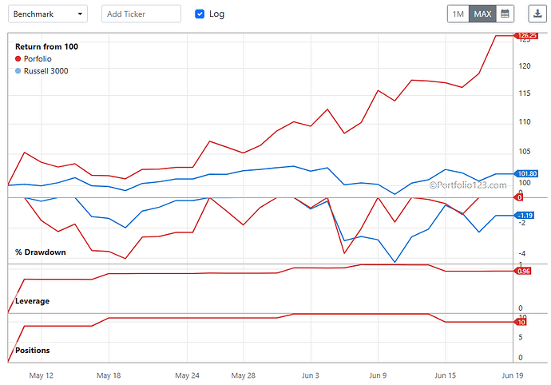Image resolution: width=551 pixels, height=385 pixels.
Task: Click the 101.80 benchmark value tag
Action: click(526, 173)
